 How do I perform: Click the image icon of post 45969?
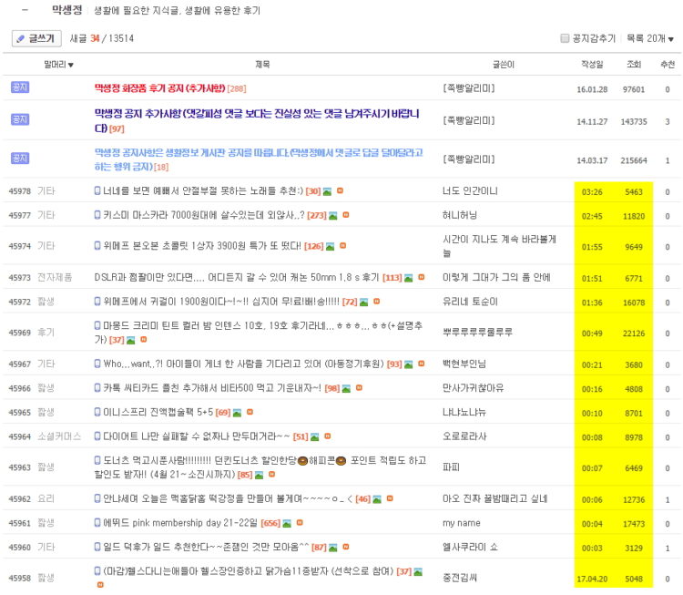130,341
